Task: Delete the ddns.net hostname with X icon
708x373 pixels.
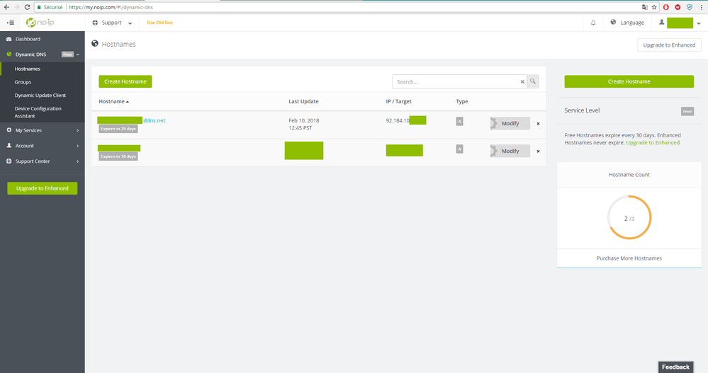Action: [x=538, y=124]
